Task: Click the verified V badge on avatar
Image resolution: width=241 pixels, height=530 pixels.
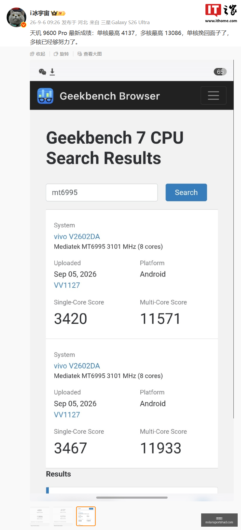Action: (24, 25)
